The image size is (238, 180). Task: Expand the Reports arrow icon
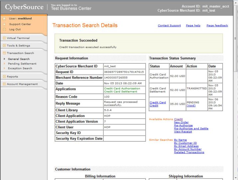[x=4, y=77]
